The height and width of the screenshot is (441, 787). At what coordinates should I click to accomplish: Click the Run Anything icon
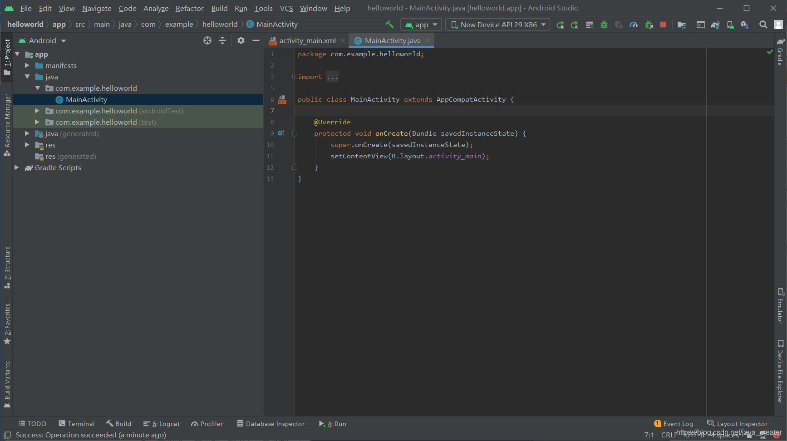pyautogui.click(x=701, y=25)
